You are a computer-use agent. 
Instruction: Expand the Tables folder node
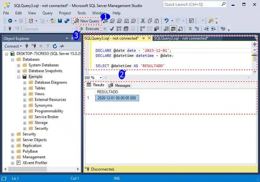point(25,88)
